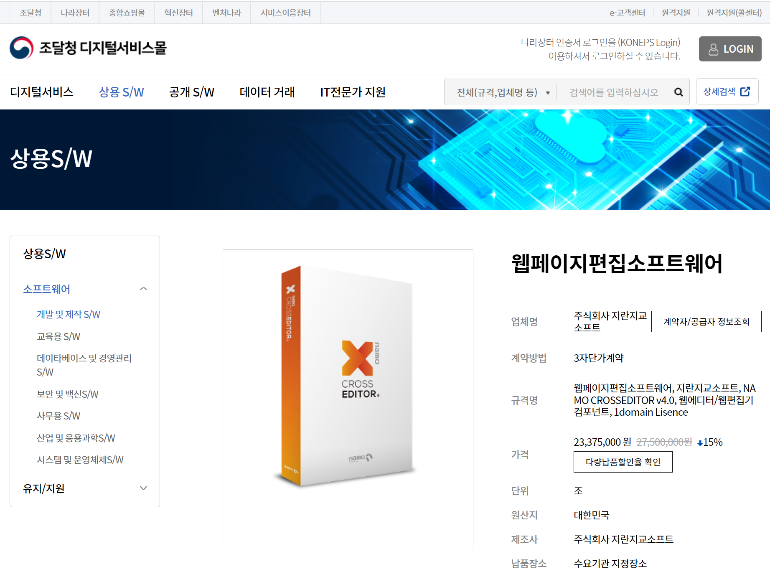Go to 벤처나라 top link
770x577 pixels.
[x=226, y=13]
